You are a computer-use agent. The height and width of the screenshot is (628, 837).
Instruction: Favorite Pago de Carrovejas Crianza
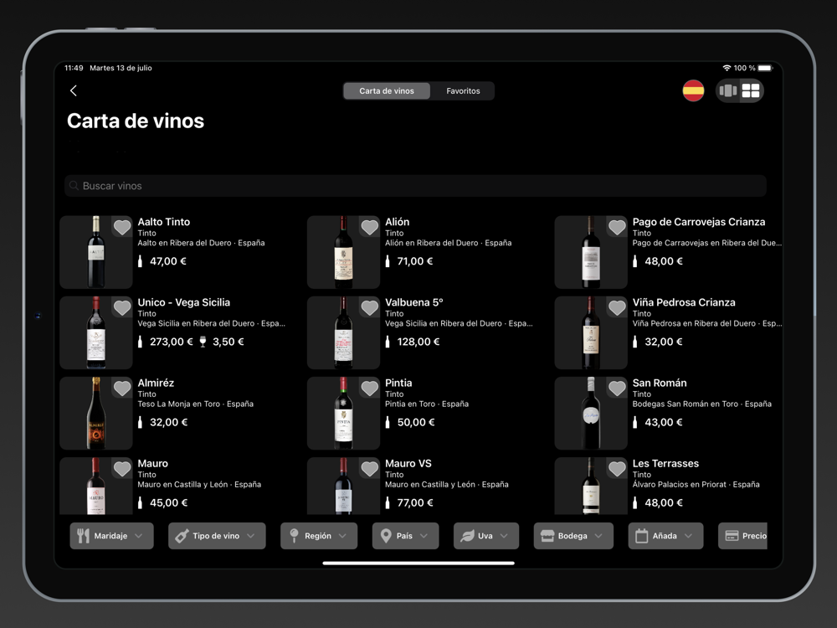617,228
